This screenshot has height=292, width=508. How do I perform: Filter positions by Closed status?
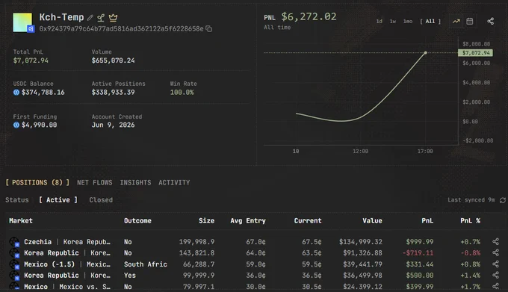click(x=101, y=200)
